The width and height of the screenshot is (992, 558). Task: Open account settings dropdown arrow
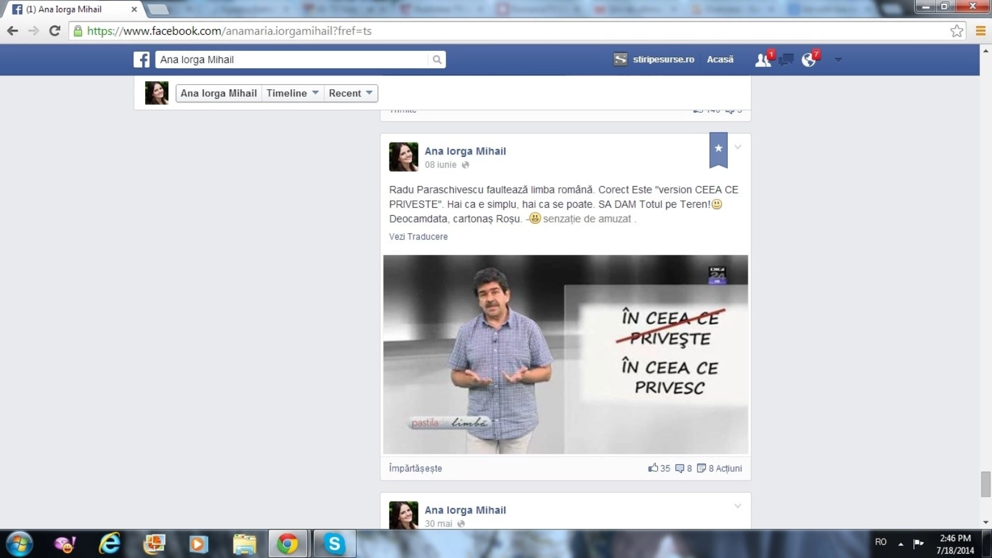tap(838, 60)
